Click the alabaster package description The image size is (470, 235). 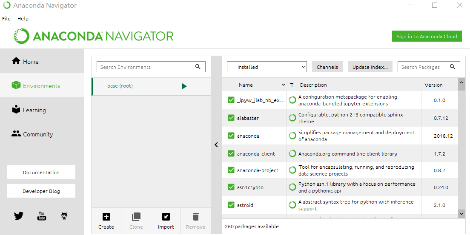pos(351,118)
